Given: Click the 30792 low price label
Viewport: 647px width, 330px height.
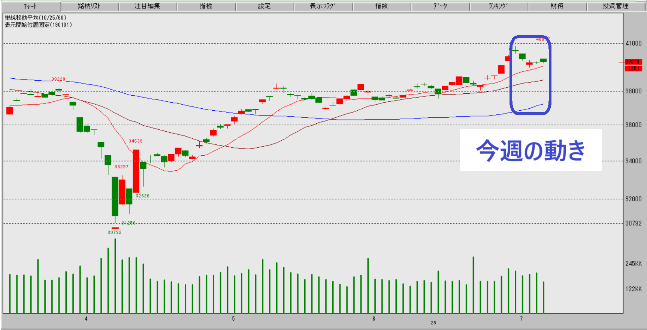Looking at the screenshot, I should (x=115, y=232).
